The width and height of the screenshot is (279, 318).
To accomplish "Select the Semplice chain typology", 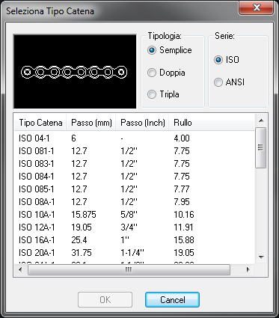I will coord(170,50).
